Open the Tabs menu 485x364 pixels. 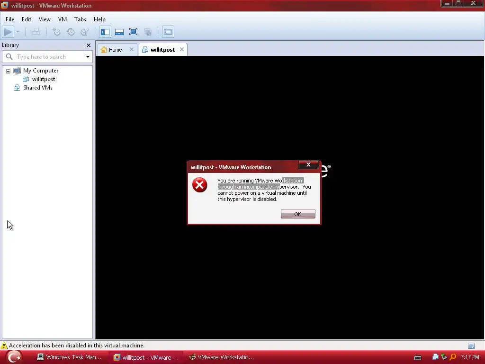[x=80, y=19]
